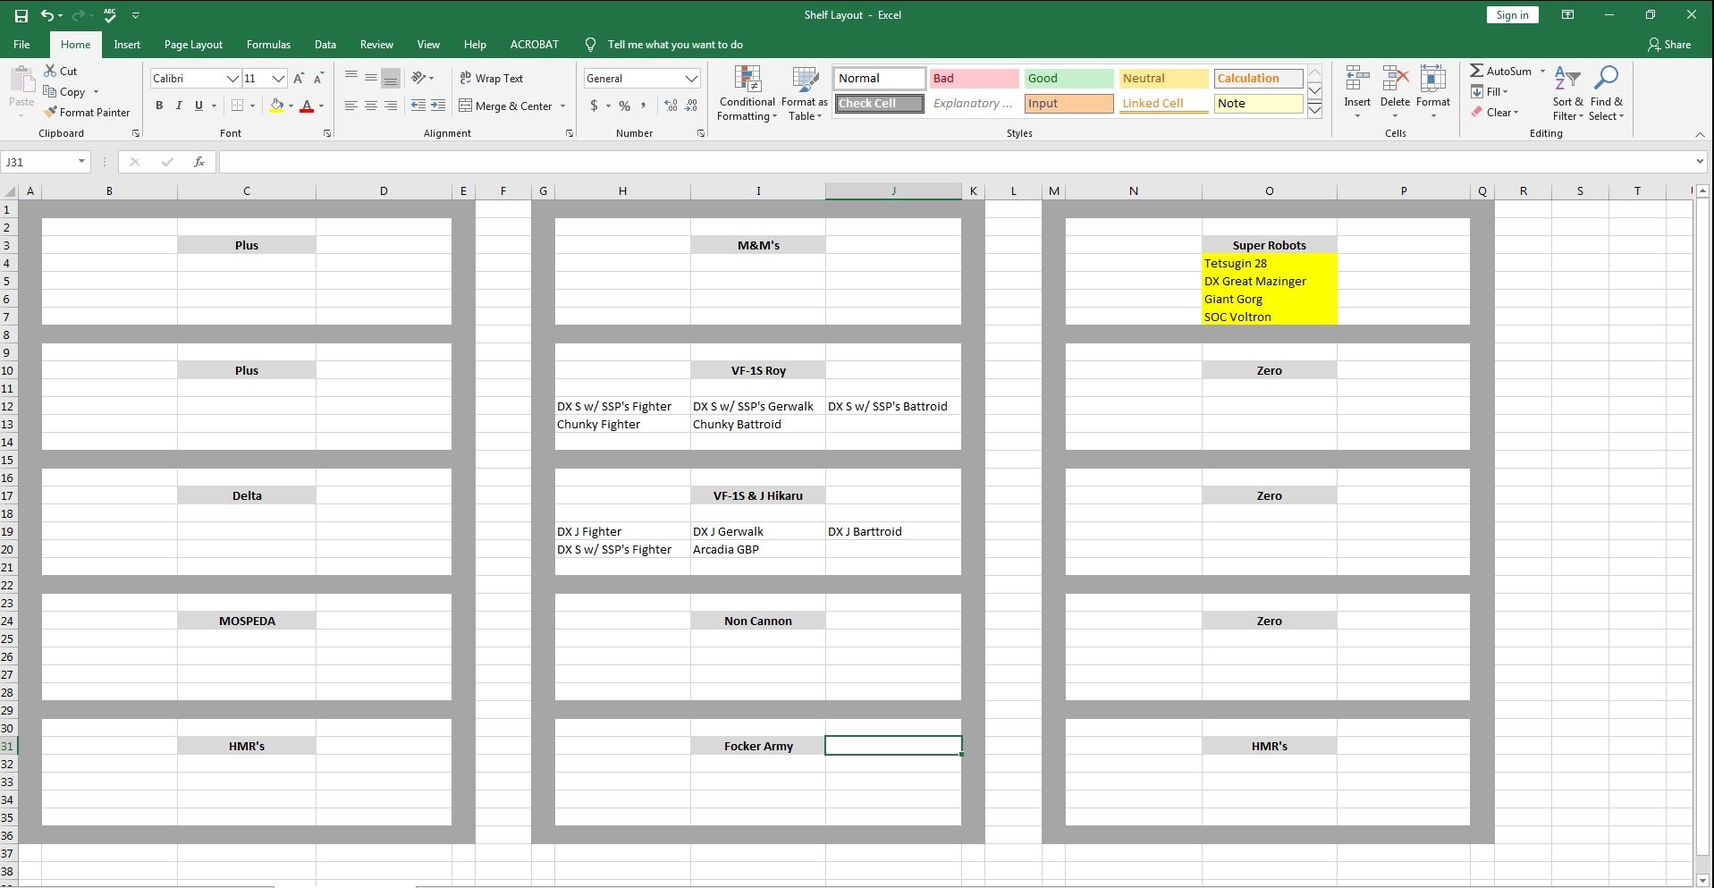Click the Font Color red A icon
Viewport: 1714px width, 888px height.
[x=307, y=106]
